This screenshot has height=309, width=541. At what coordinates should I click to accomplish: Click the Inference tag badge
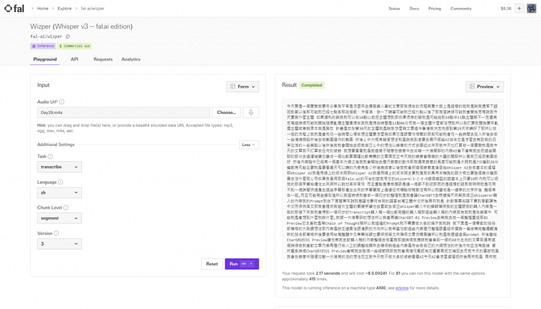[43, 46]
